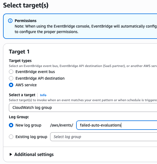Viewport: 157px width, 164px height.
Task: Click the Permissions info circle icon
Action: tap(10, 21)
